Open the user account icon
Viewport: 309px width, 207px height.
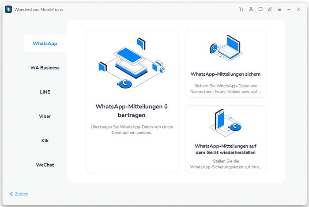coord(251,9)
